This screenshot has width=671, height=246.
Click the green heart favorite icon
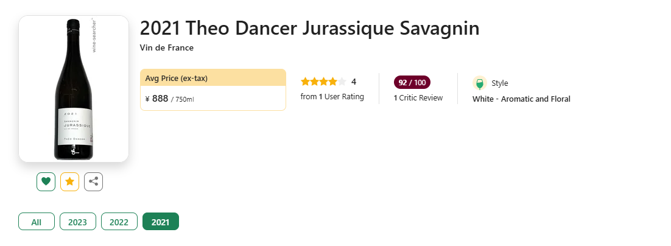point(46,181)
